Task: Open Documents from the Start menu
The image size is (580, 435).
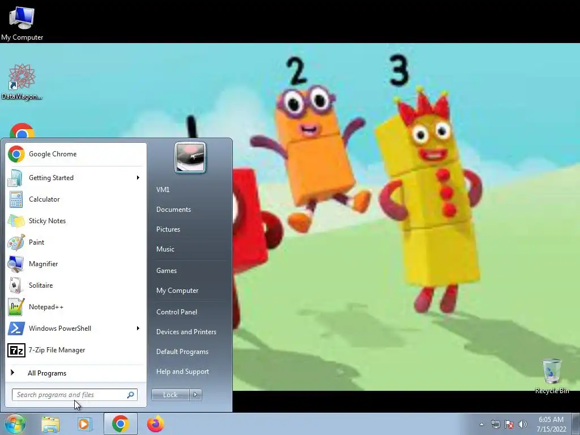Action: [x=173, y=210]
